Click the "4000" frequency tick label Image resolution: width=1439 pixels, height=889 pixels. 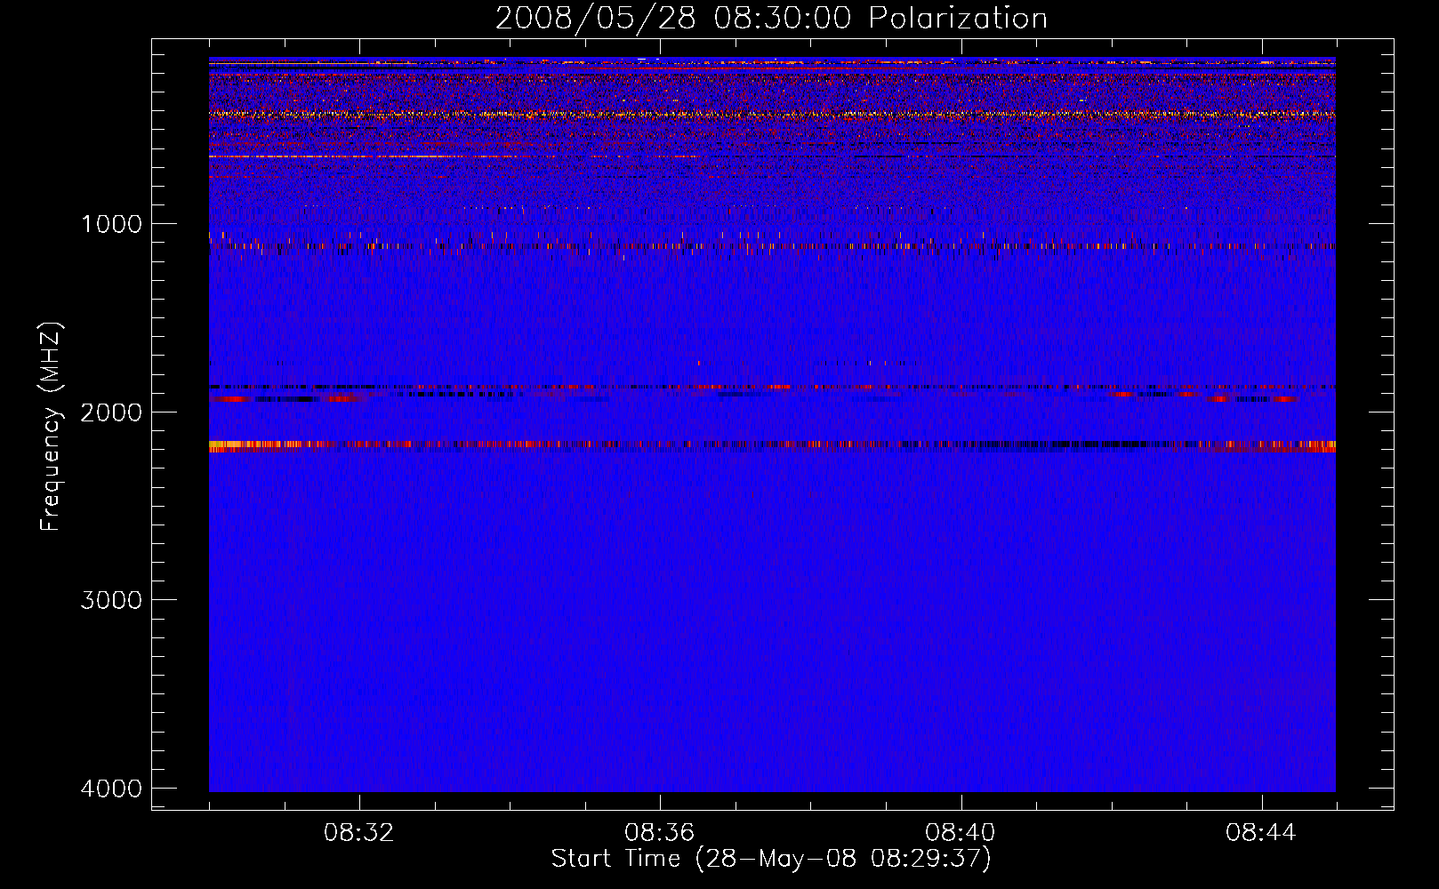[x=111, y=789]
